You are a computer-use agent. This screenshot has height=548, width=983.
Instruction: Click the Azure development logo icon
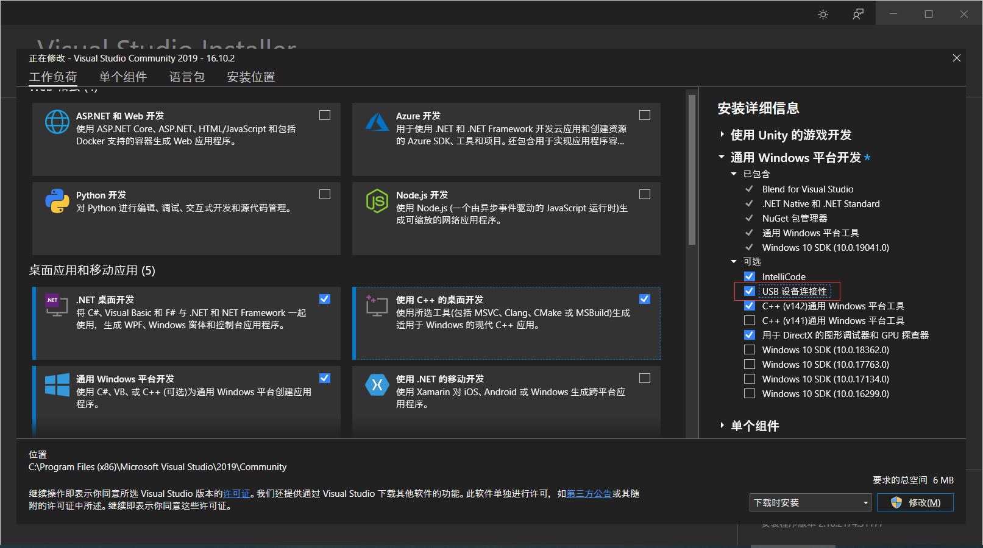tap(377, 122)
